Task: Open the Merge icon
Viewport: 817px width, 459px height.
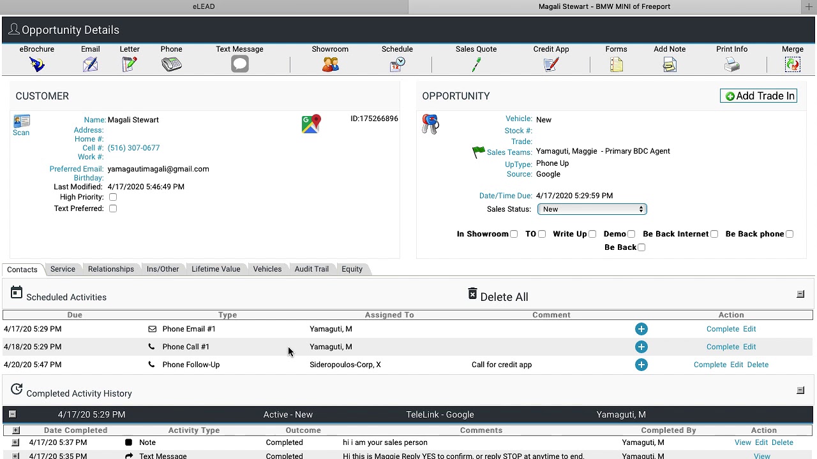Action: [793, 64]
